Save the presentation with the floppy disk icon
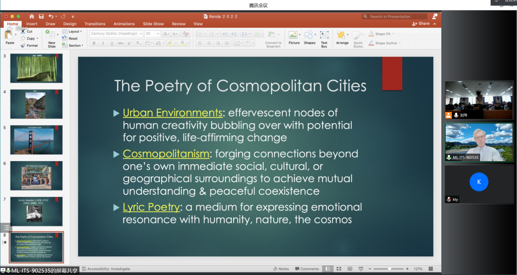The image size is (517, 275). point(41,16)
